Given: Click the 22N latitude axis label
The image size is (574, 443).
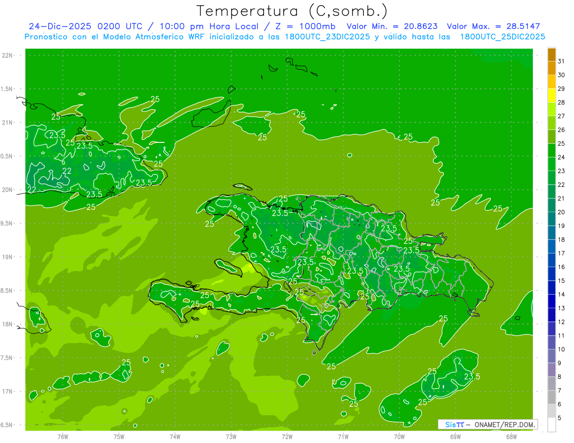Looking at the screenshot, I should (x=8, y=55).
